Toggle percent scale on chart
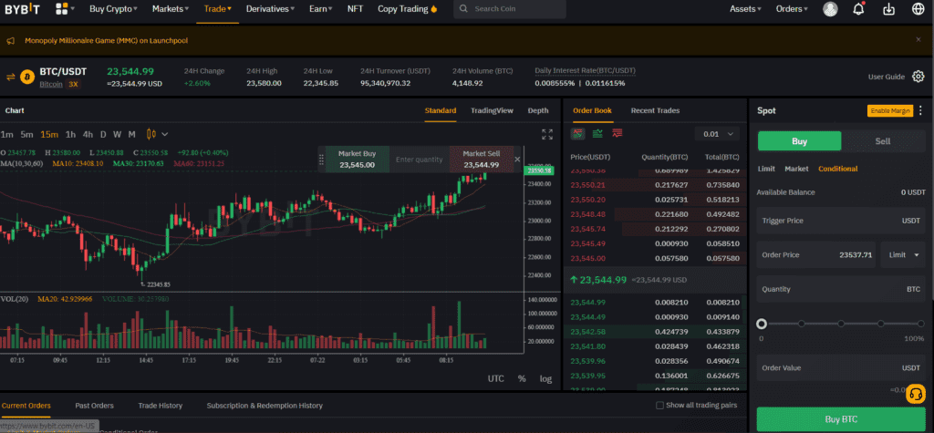The width and height of the screenshot is (934, 433). [x=522, y=379]
